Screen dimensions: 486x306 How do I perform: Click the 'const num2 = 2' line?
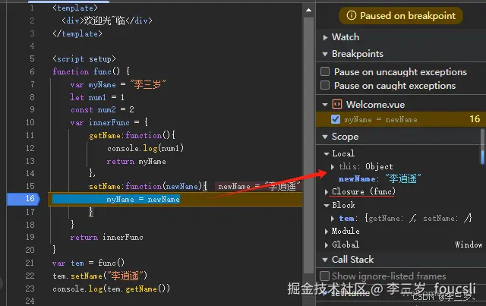(x=103, y=110)
